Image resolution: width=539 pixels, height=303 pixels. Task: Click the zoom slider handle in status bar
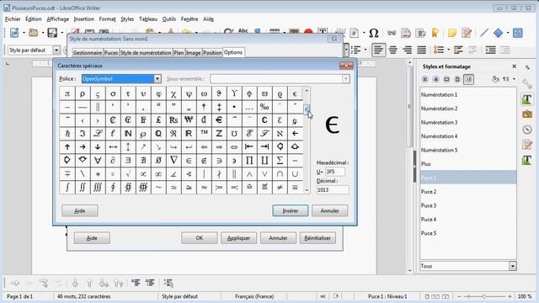click(484, 296)
